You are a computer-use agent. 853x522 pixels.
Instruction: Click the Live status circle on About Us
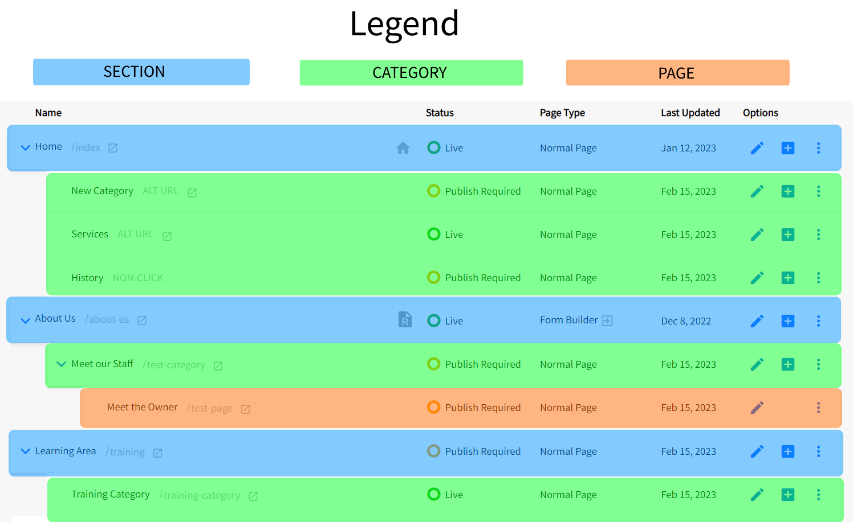pos(433,320)
